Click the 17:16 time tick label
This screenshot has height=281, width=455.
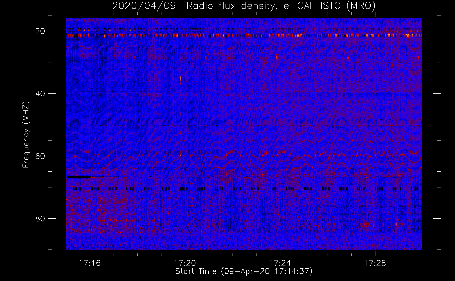[x=90, y=263]
